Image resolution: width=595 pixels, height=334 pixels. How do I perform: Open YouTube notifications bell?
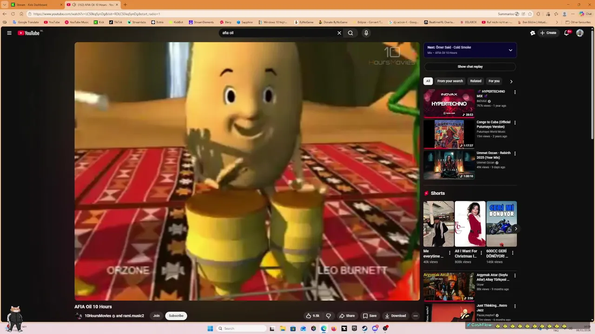567,33
